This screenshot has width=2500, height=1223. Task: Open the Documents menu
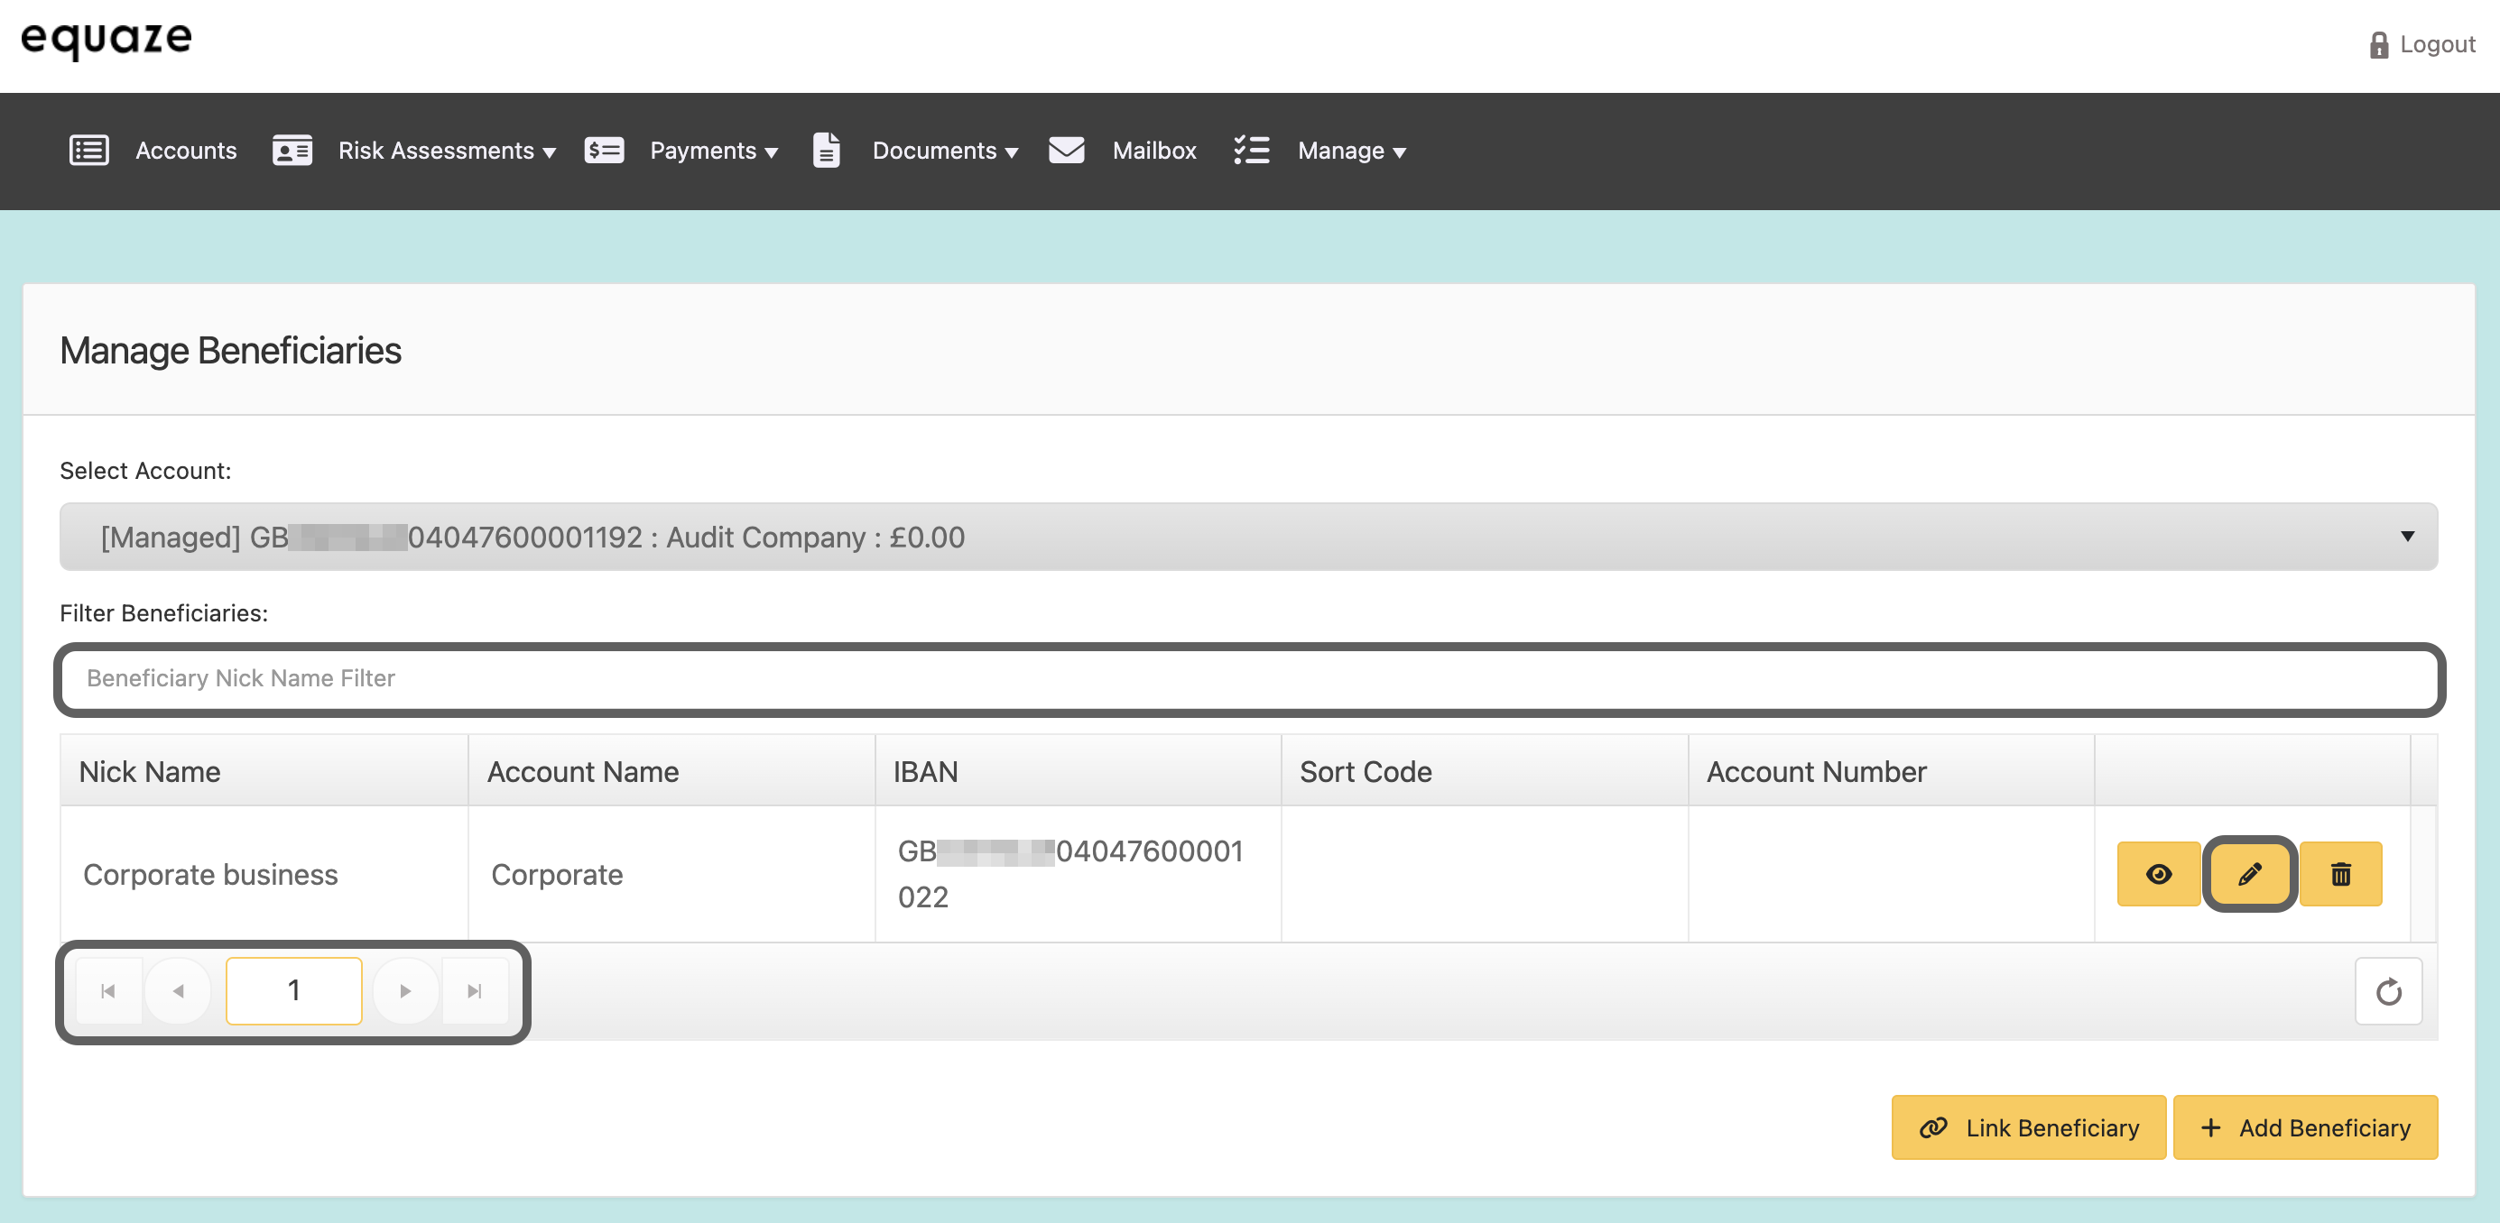pyautogui.click(x=944, y=151)
